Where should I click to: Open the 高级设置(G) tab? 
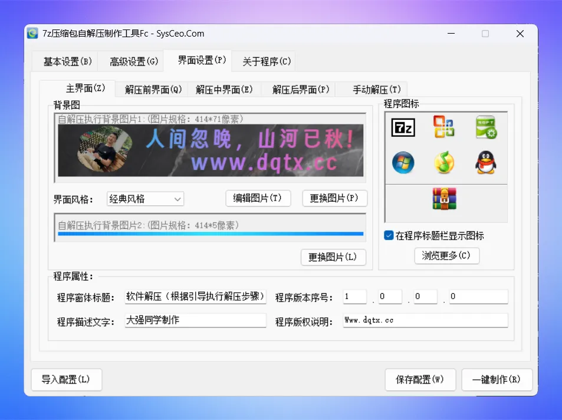(134, 61)
